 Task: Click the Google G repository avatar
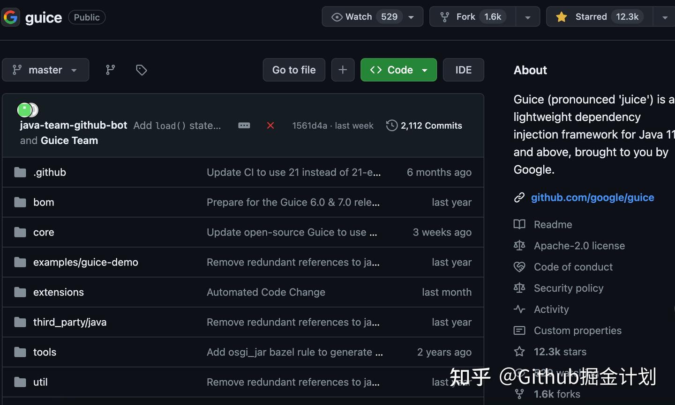click(x=10, y=17)
